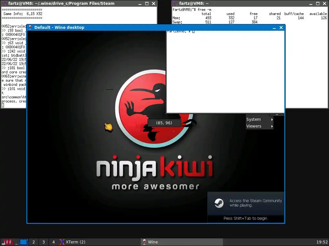This screenshot has height=246, width=329.
Task: Close the Steam directory xterm window
Action: tap(154, 4)
